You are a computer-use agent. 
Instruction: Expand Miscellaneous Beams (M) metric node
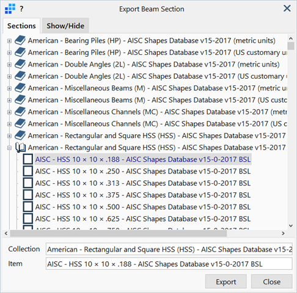tap(9, 89)
